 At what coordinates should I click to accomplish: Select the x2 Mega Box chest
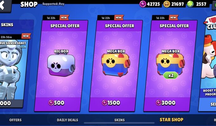coord(170,64)
